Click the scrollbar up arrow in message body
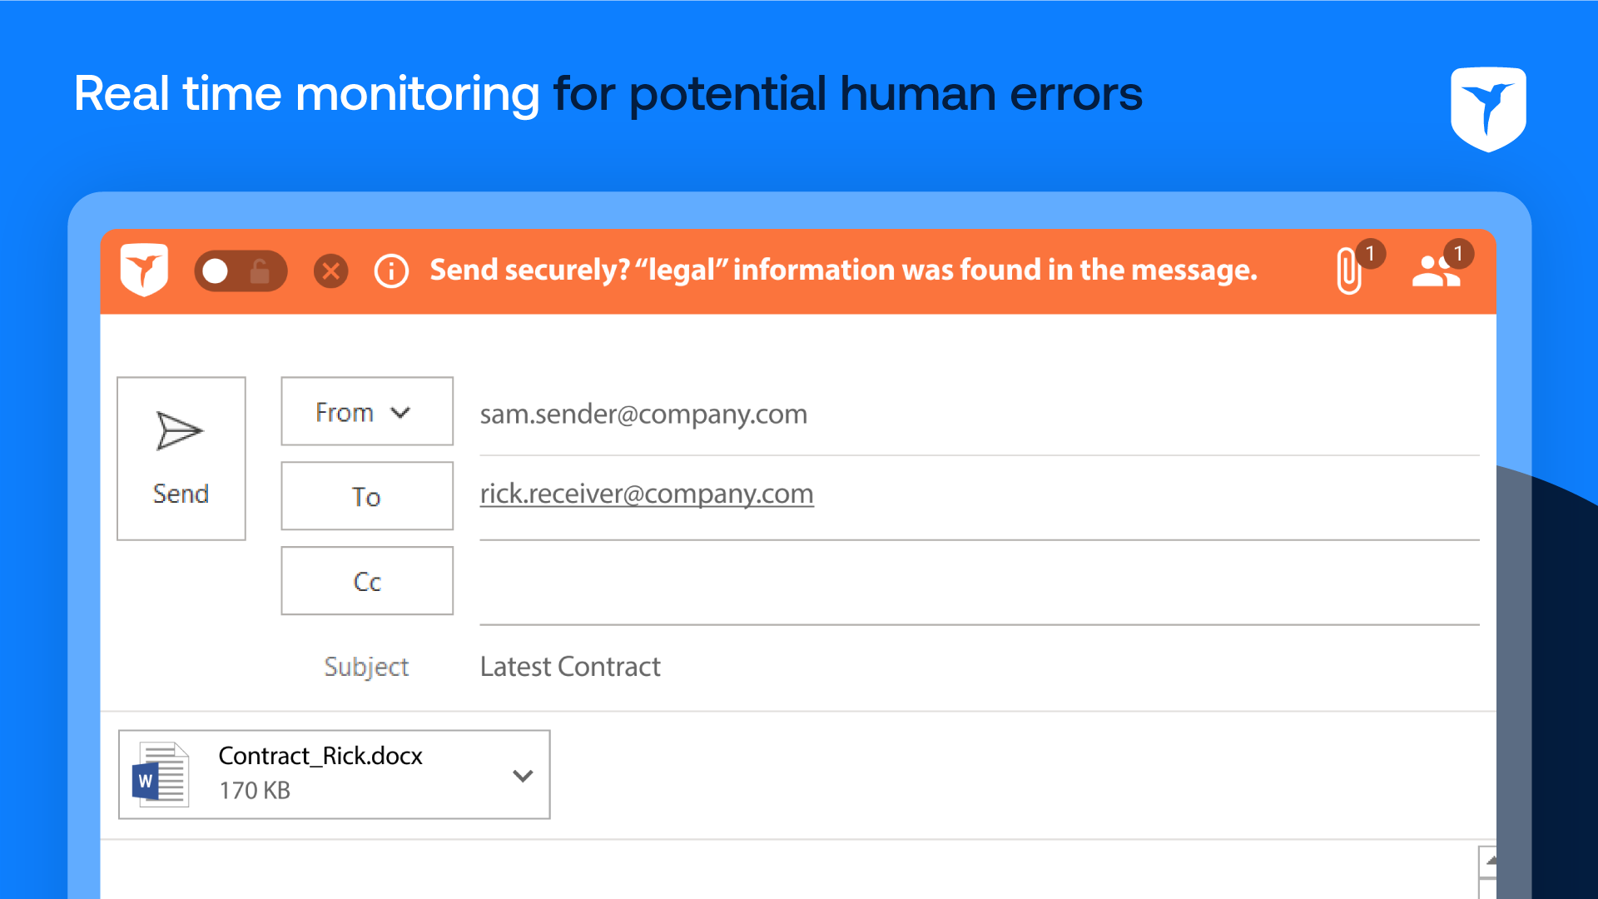 pyautogui.click(x=1488, y=861)
